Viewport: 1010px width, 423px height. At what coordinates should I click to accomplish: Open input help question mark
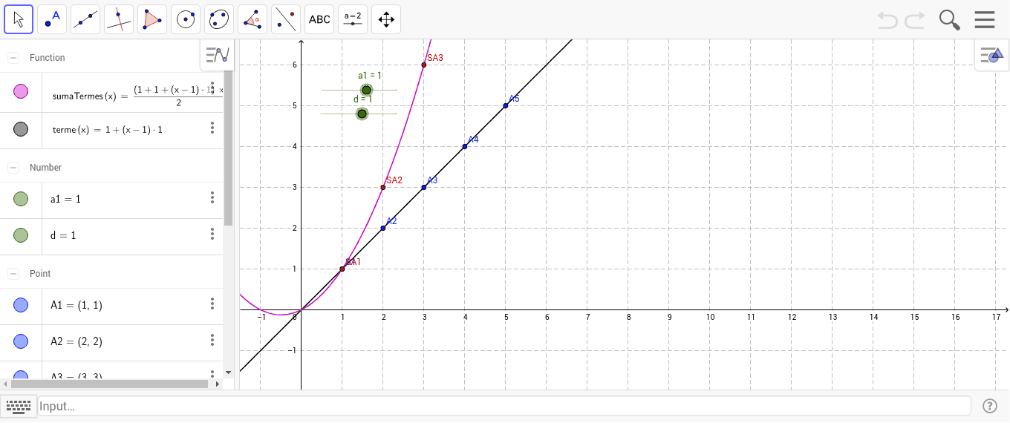990,406
